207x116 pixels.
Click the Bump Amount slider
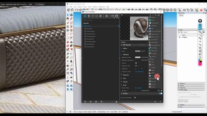(145, 91)
